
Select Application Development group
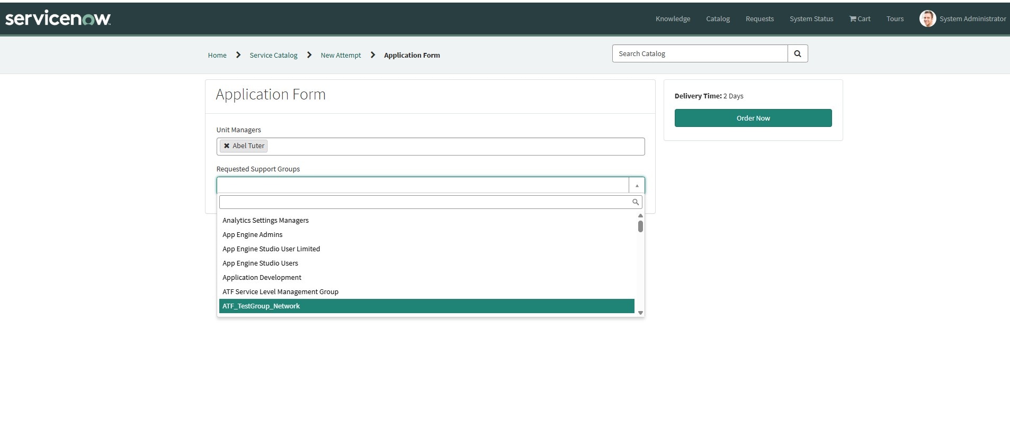tap(427, 277)
